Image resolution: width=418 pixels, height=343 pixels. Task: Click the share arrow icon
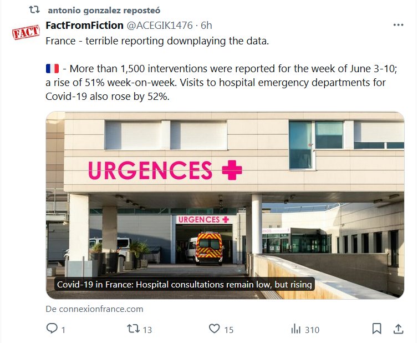pyautogui.click(x=398, y=329)
